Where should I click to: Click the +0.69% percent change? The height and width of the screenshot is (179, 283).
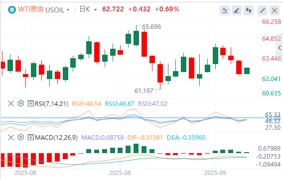click(167, 9)
